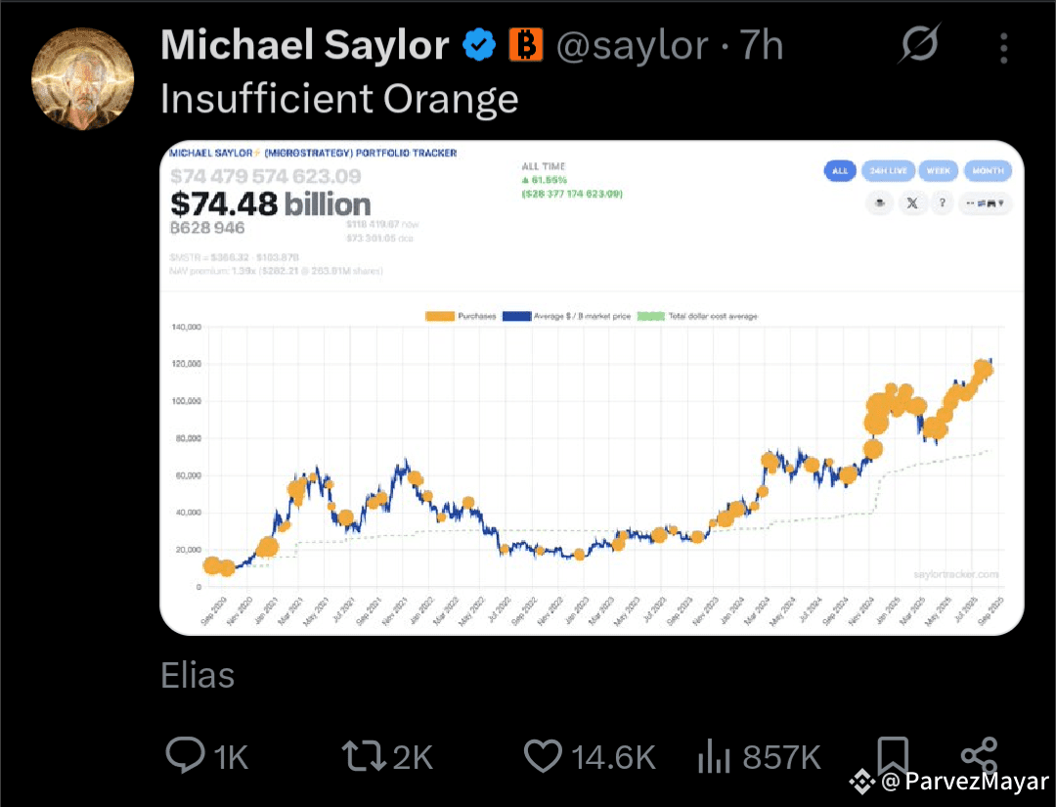The width and height of the screenshot is (1056, 807).
Task: Click the X share icon in tracker
Action: coord(912,202)
